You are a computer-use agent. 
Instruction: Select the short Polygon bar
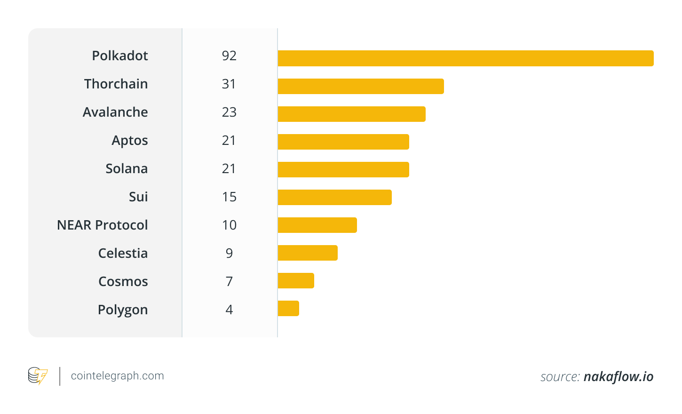288,309
